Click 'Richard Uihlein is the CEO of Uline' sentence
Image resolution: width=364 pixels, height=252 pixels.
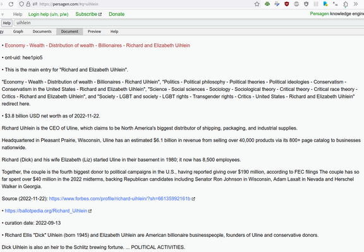(x=150, y=128)
